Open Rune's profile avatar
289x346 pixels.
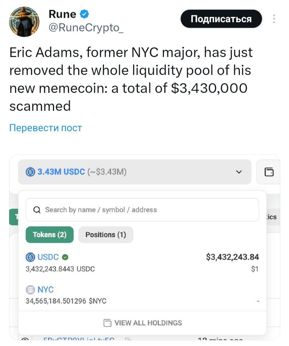(24, 22)
